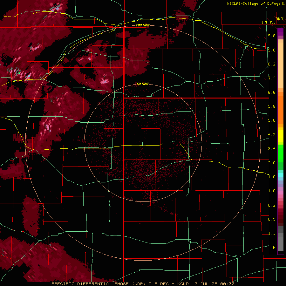This screenshot has width=286, height=286.
Task: Click the 50 NMI range ring label
Action: [143, 84]
